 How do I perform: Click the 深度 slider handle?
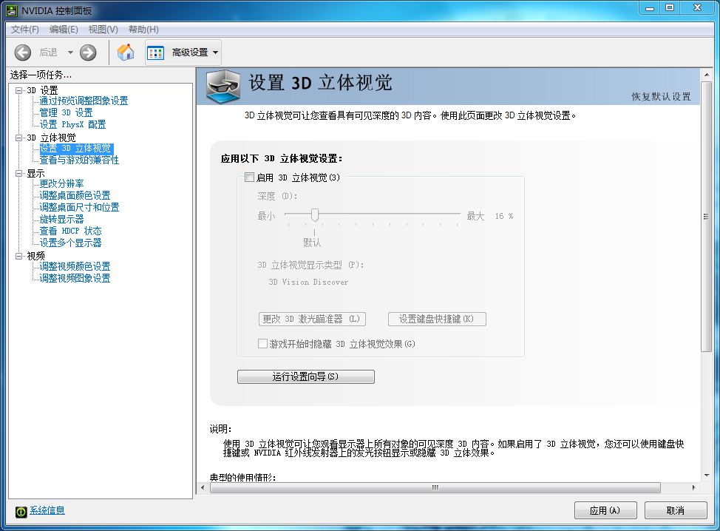[x=316, y=214]
